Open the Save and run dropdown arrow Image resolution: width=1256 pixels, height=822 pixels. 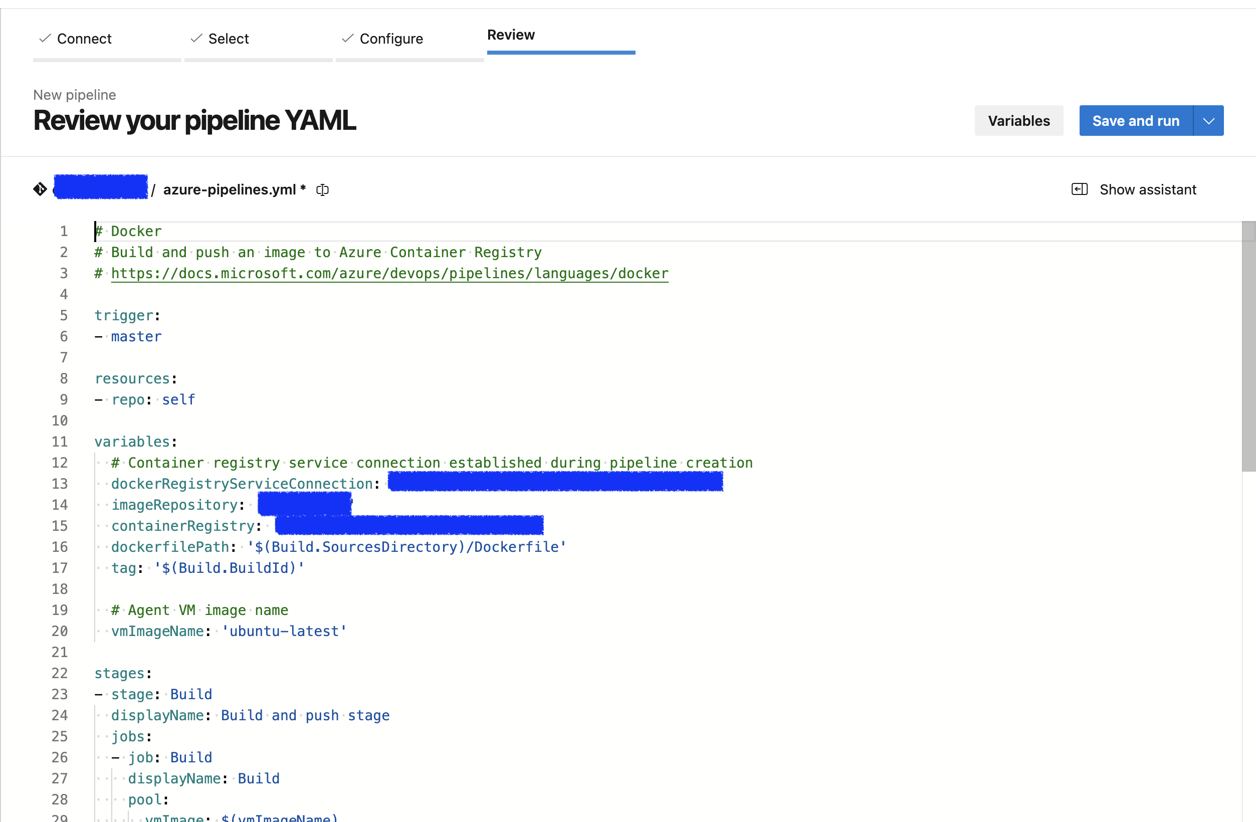pyautogui.click(x=1209, y=120)
